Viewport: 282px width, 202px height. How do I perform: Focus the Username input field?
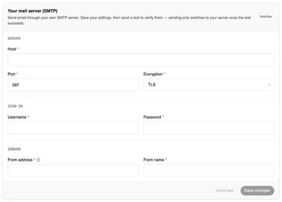point(73,128)
